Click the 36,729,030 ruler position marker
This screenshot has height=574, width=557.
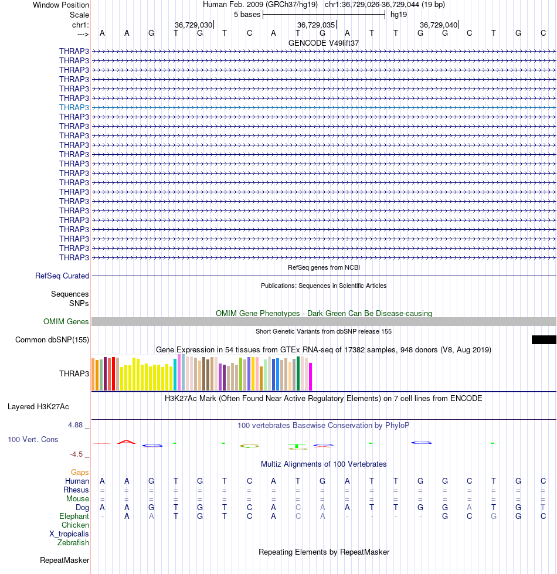click(194, 25)
